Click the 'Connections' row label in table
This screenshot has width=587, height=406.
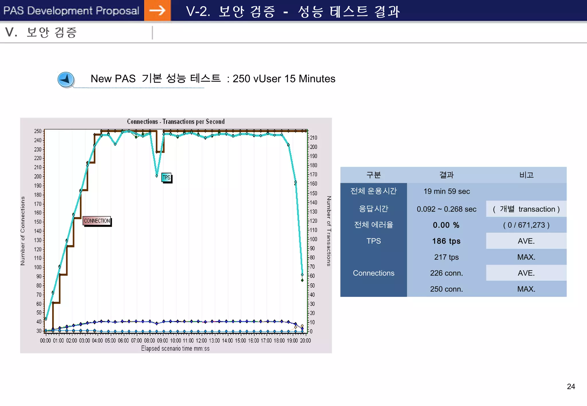pyautogui.click(x=373, y=273)
